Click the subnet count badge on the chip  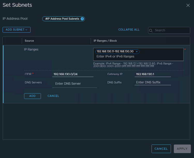[82, 19]
